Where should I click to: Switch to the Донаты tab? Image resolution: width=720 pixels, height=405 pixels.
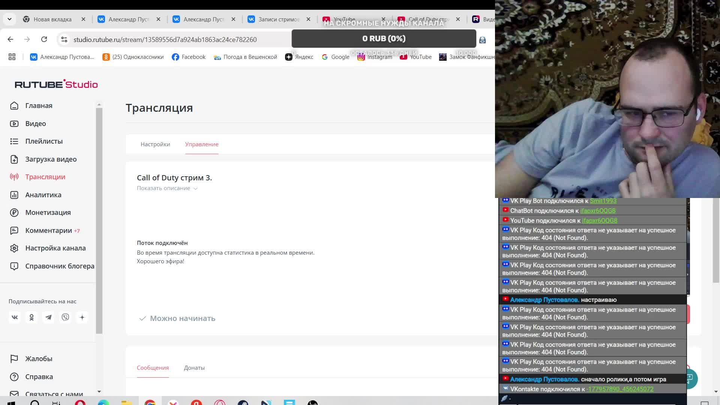(194, 368)
